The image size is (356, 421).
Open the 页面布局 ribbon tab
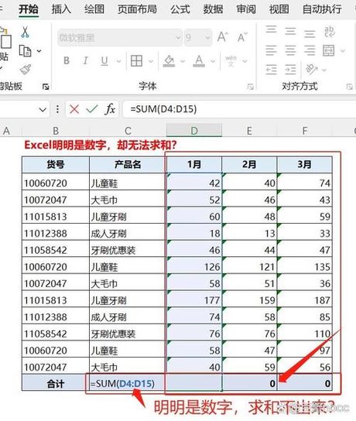137,9
